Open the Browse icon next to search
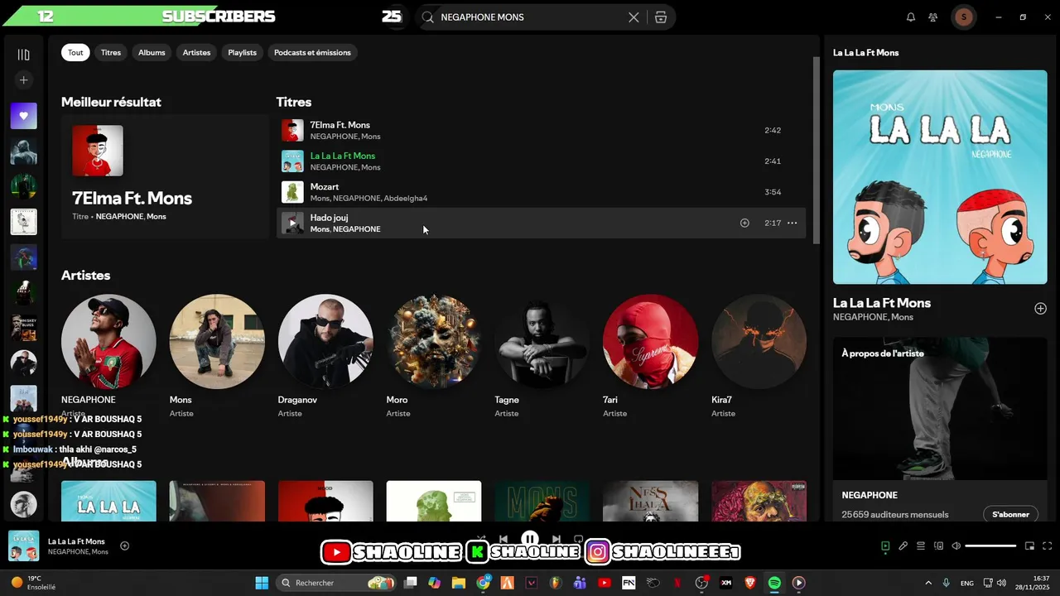 [660, 17]
